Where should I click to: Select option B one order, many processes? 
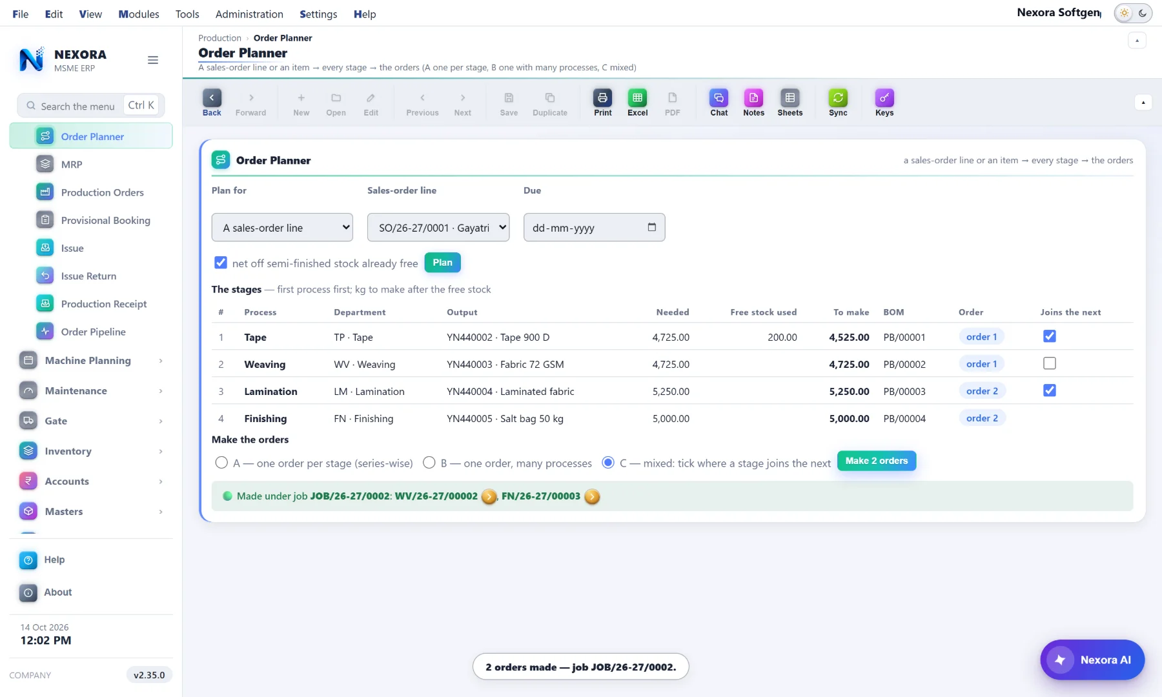(429, 463)
